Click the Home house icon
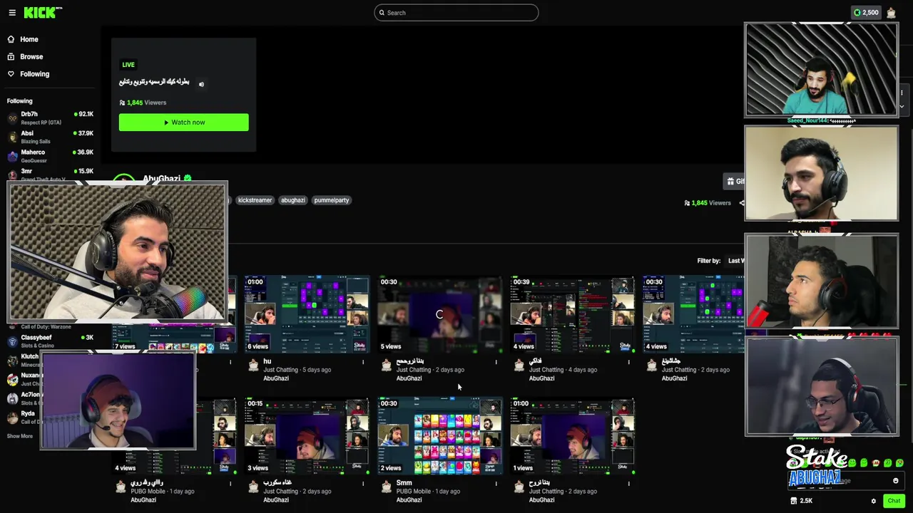Screen dimensions: 913x513 (x=11, y=39)
